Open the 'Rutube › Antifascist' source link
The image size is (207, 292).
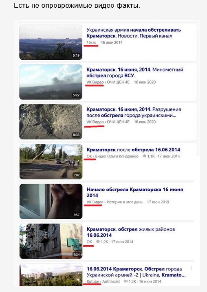(x=103, y=281)
